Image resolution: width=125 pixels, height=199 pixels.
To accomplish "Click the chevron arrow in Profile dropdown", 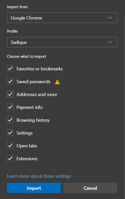I will pyautogui.click(x=110, y=42).
